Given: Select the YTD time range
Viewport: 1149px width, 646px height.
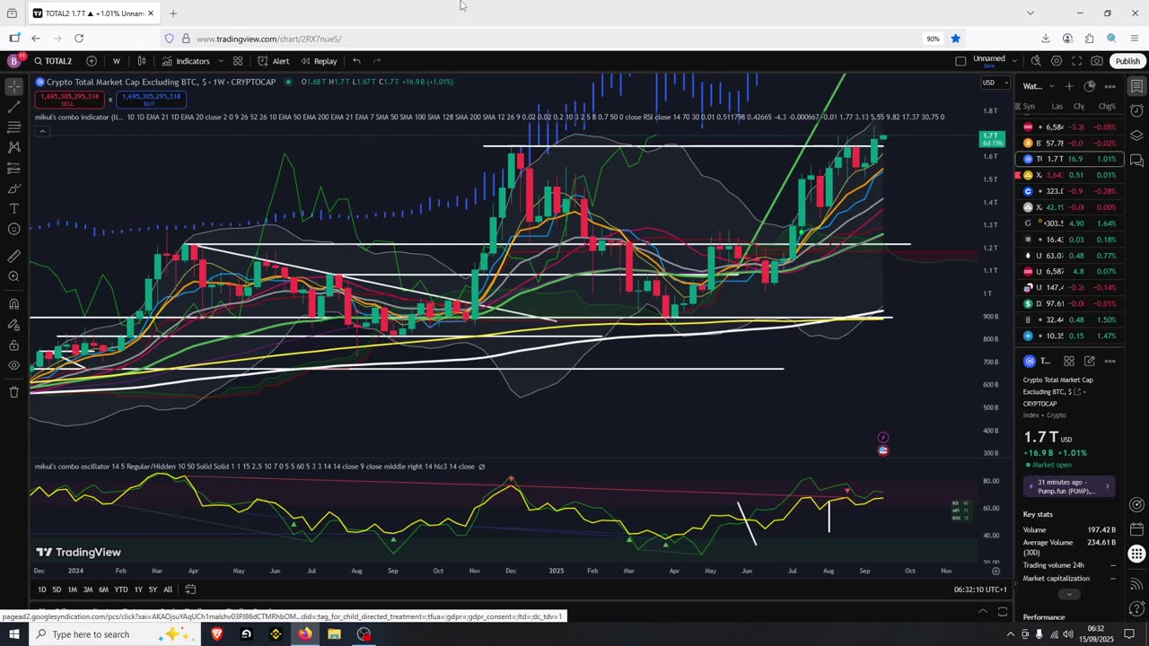Looking at the screenshot, I should [120, 589].
